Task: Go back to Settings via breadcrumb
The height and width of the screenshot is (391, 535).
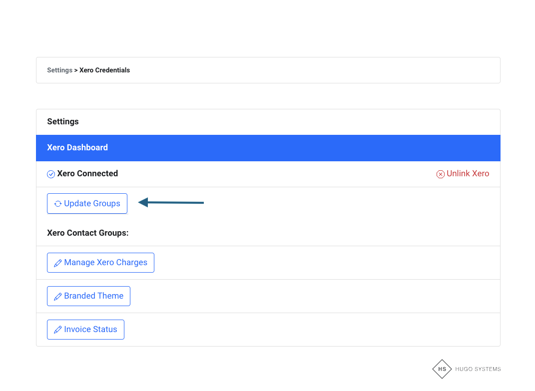Action: 59,70
